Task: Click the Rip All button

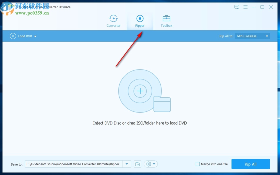Action: (x=250, y=164)
